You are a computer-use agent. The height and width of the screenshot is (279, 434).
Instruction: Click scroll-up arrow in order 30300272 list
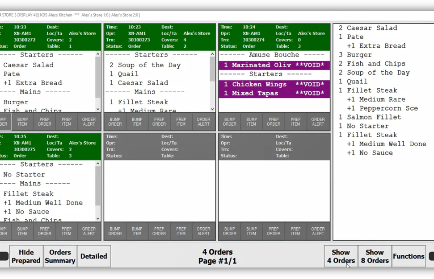click(x=98, y=54)
